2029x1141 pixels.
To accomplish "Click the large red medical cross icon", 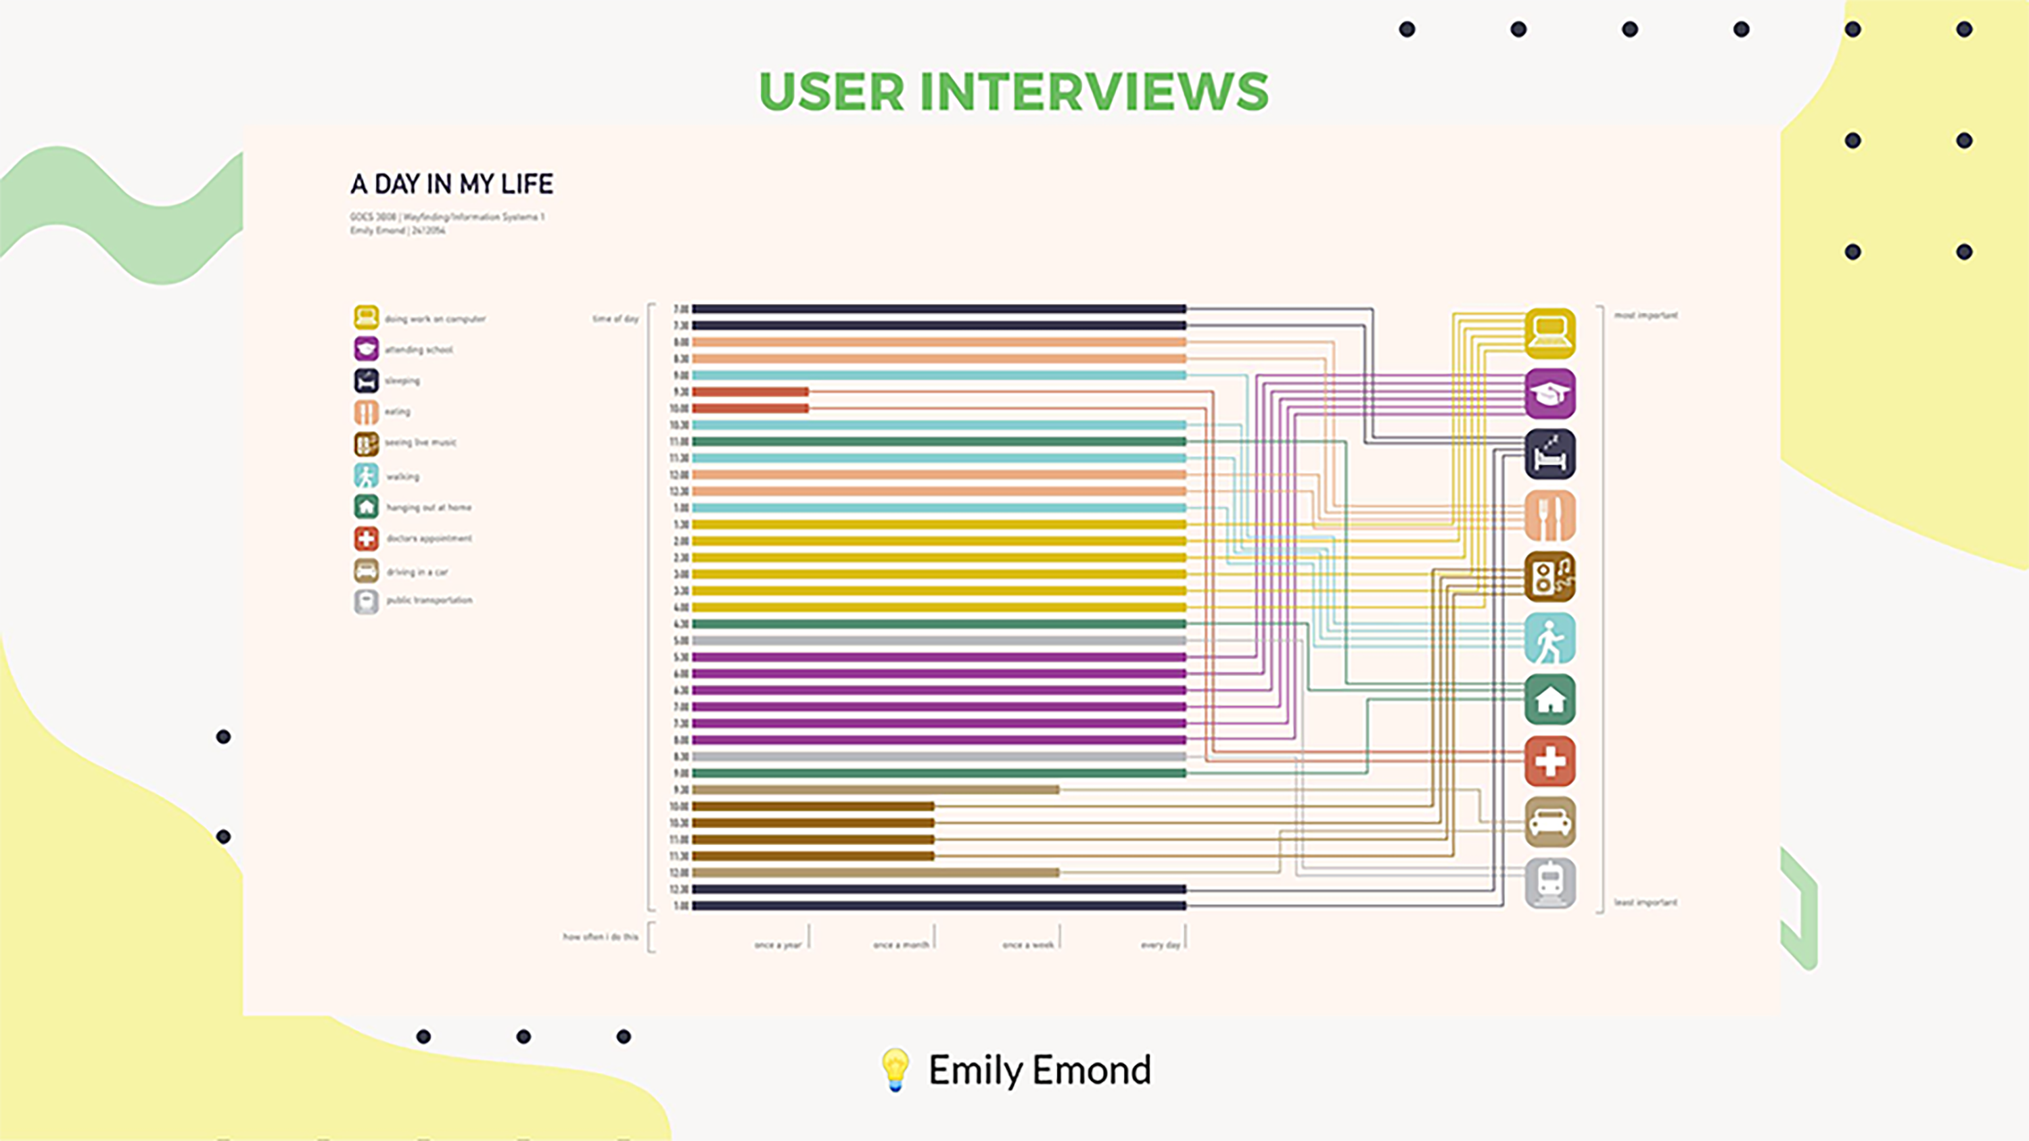I will click(x=1549, y=760).
